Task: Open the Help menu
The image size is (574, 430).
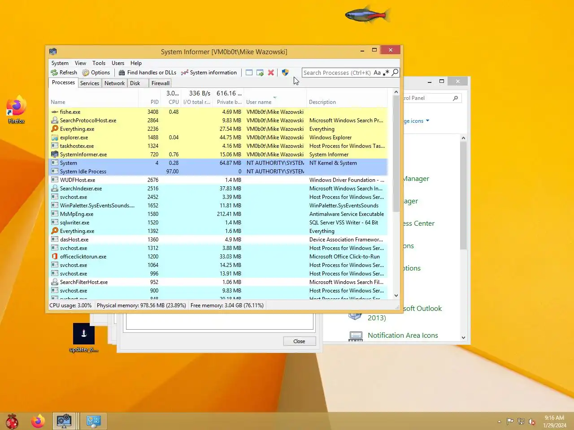Action: pos(136,63)
